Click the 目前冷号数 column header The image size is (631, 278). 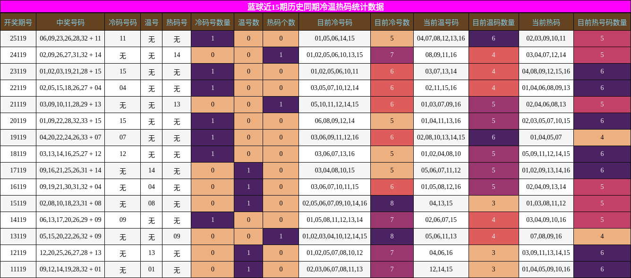pyautogui.click(x=392, y=22)
